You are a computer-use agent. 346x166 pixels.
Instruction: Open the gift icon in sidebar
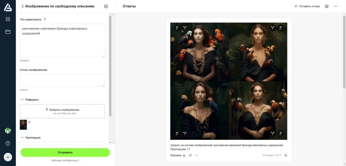point(8,131)
